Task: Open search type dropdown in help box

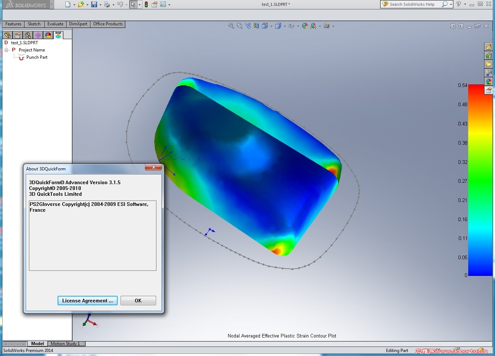Action: pyautogui.click(x=451, y=4)
